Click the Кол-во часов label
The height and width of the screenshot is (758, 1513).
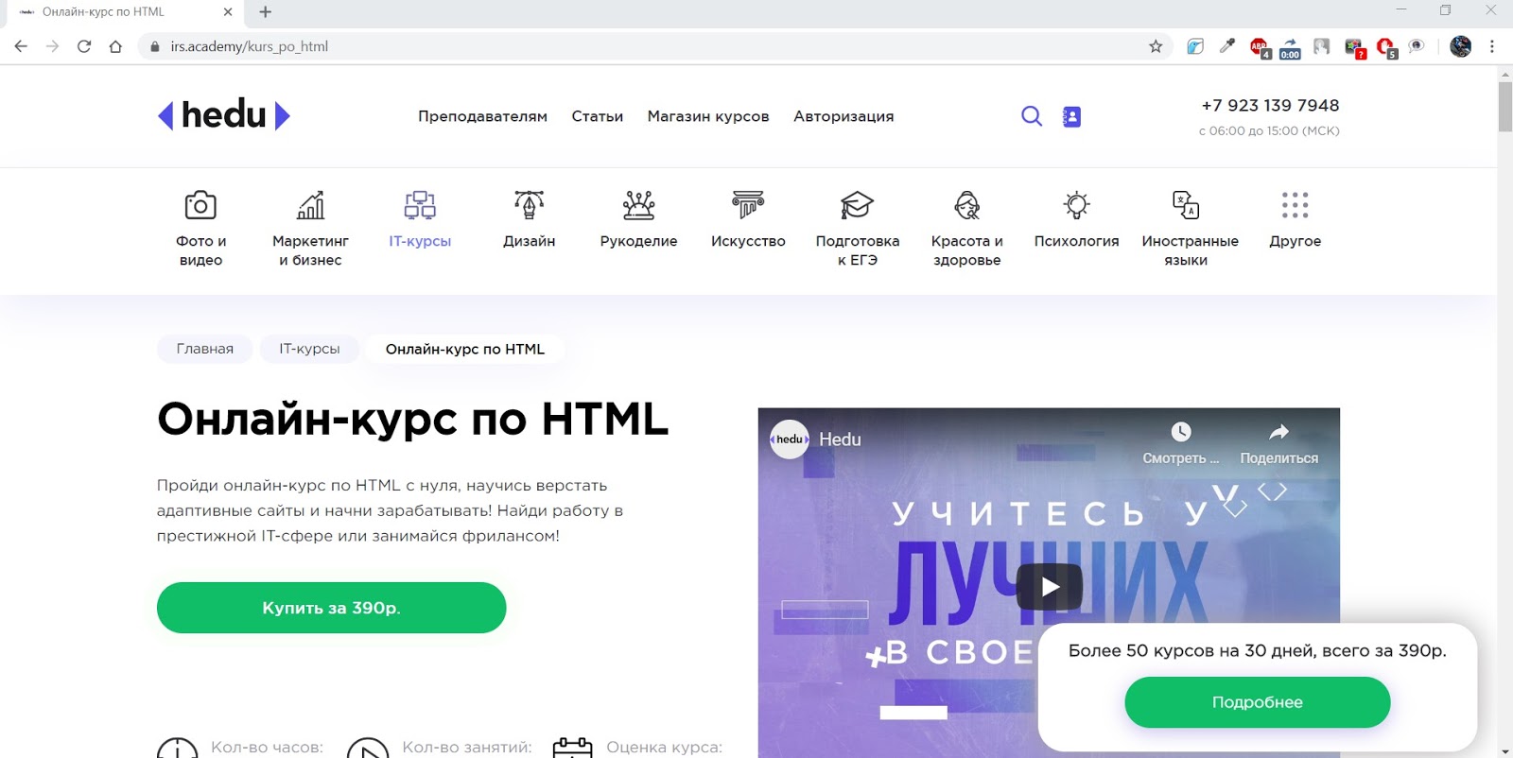click(x=267, y=747)
